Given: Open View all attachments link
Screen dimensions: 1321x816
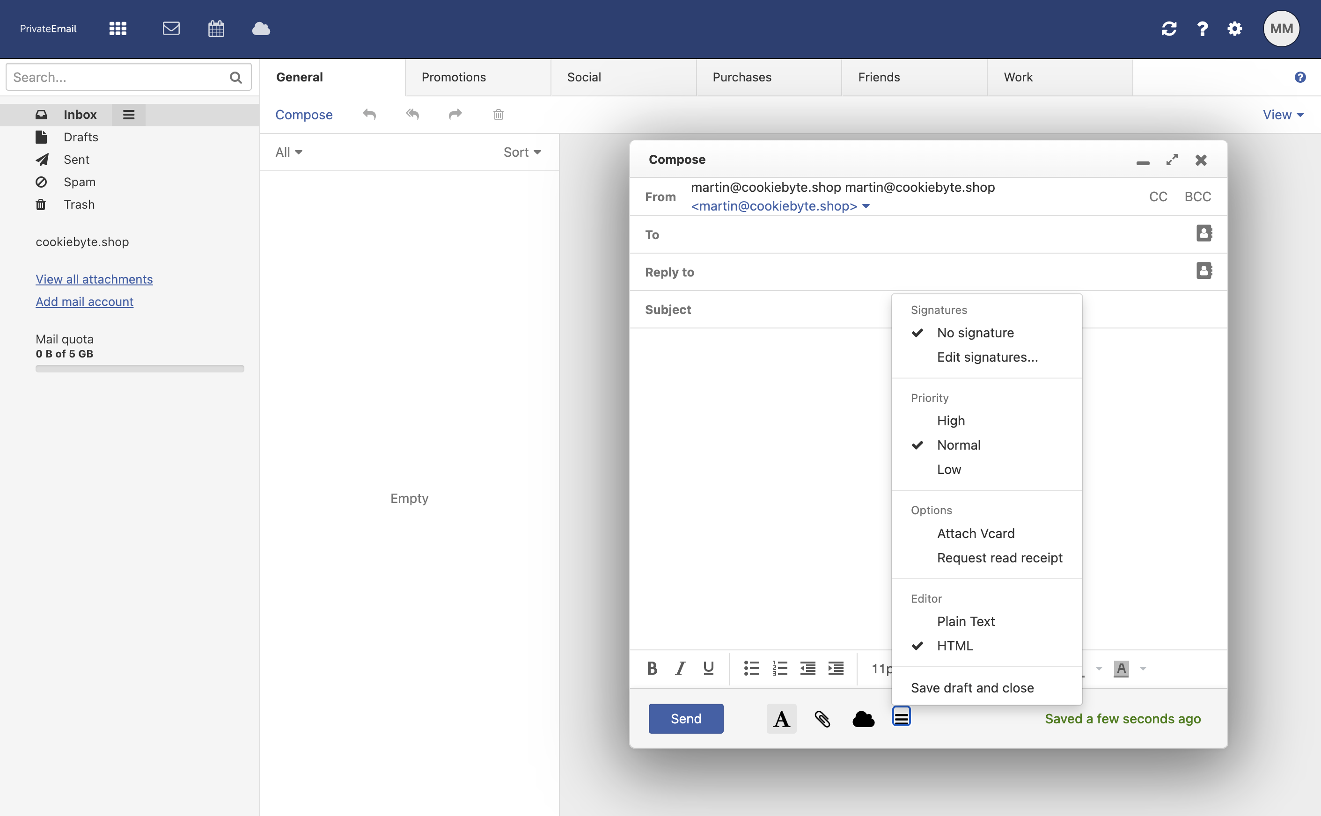Looking at the screenshot, I should point(94,279).
